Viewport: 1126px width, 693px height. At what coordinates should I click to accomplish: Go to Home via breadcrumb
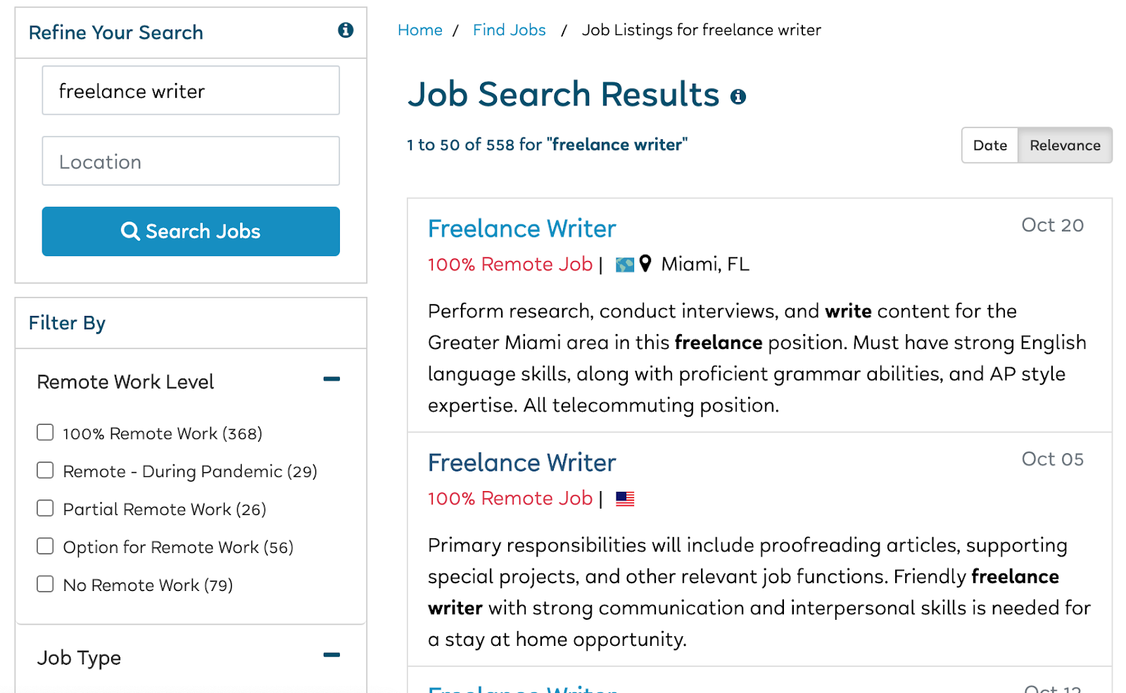click(419, 30)
